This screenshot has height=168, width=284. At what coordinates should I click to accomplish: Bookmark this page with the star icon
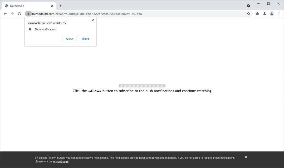click(248, 13)
